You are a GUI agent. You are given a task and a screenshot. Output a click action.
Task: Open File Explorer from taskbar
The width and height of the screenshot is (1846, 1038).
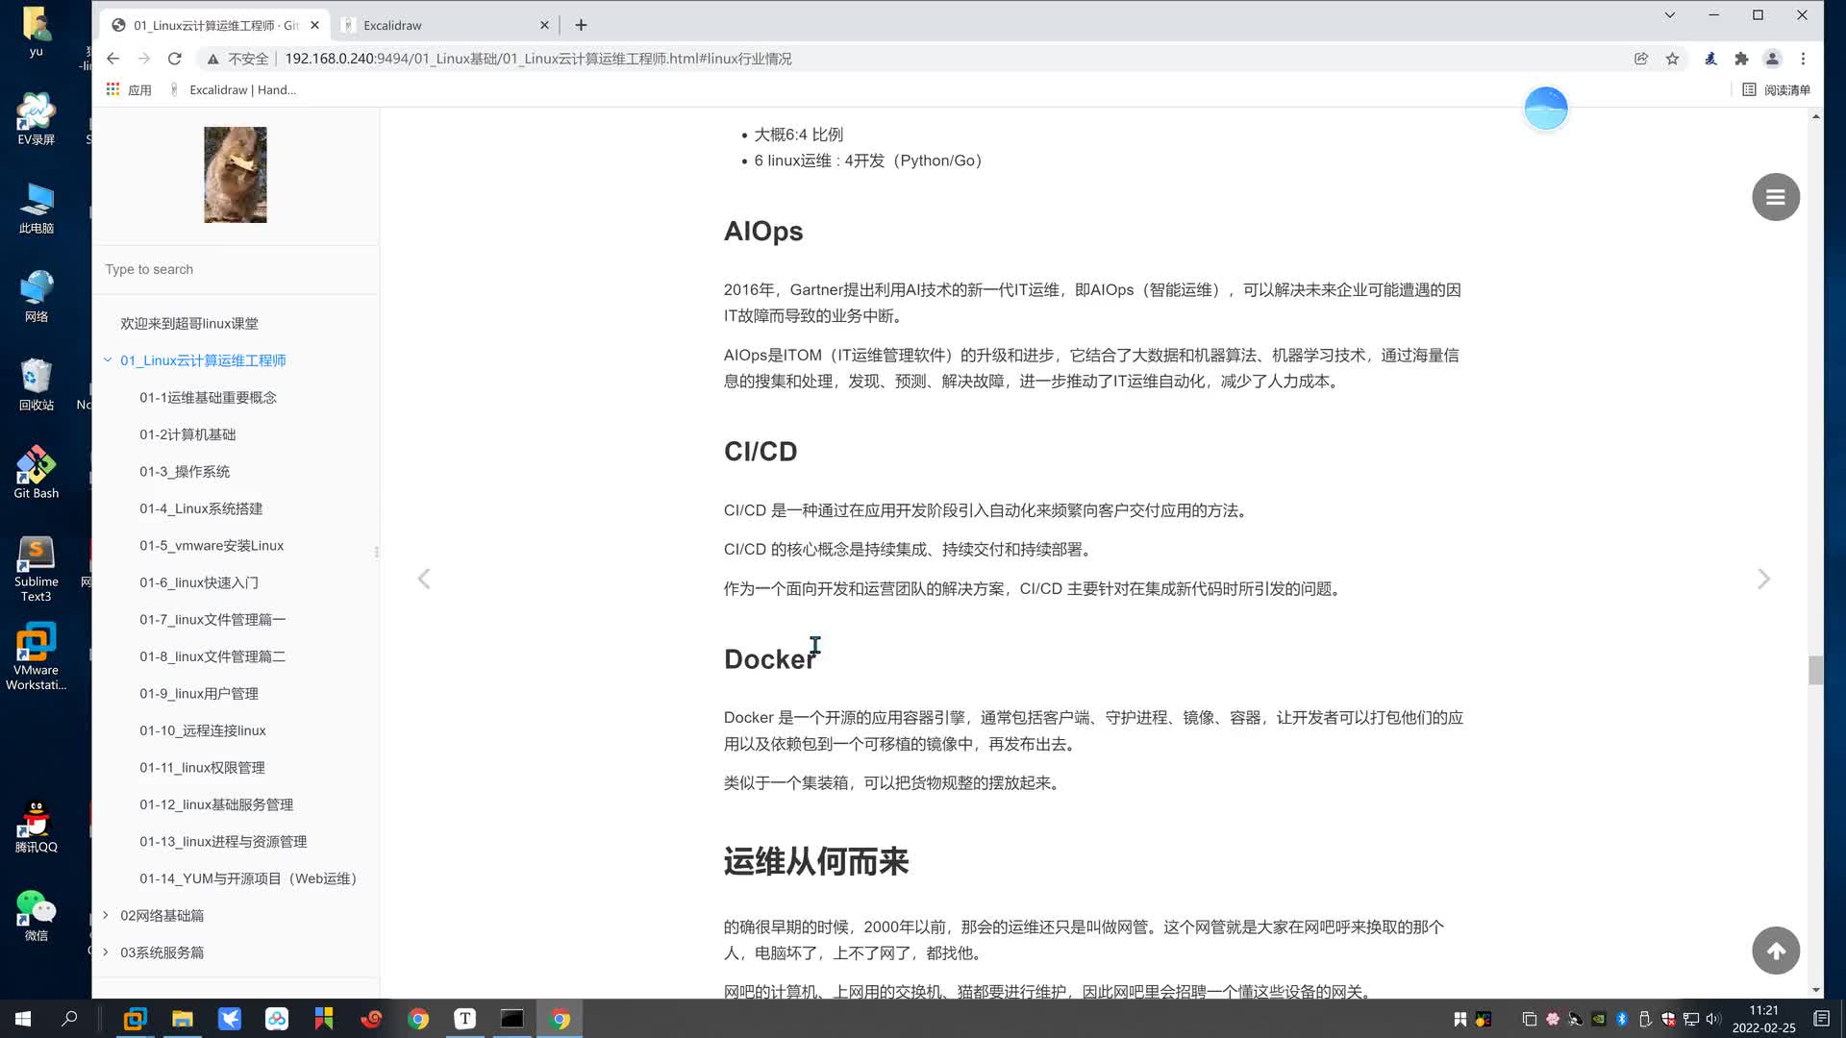tap(182, 1019)
